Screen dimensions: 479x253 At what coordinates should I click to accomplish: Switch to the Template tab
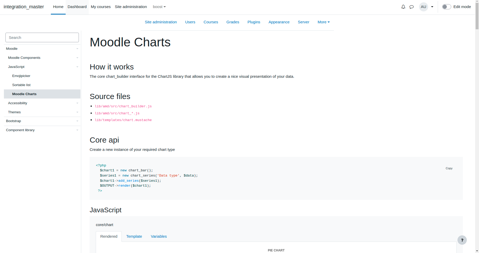click(x=134, y=236)
